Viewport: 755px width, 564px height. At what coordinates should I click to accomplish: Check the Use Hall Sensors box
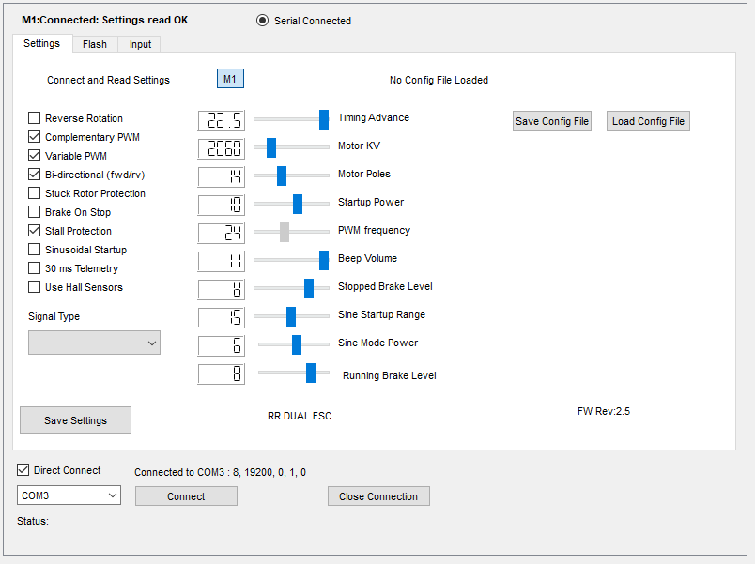[x=35, y=287]
